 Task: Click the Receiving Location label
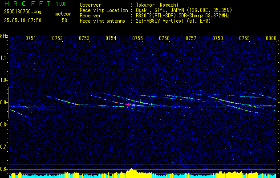click(x=104, y=10)
